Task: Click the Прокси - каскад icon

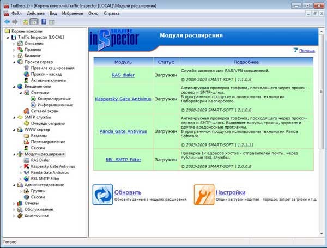Action: pos(27,74)
